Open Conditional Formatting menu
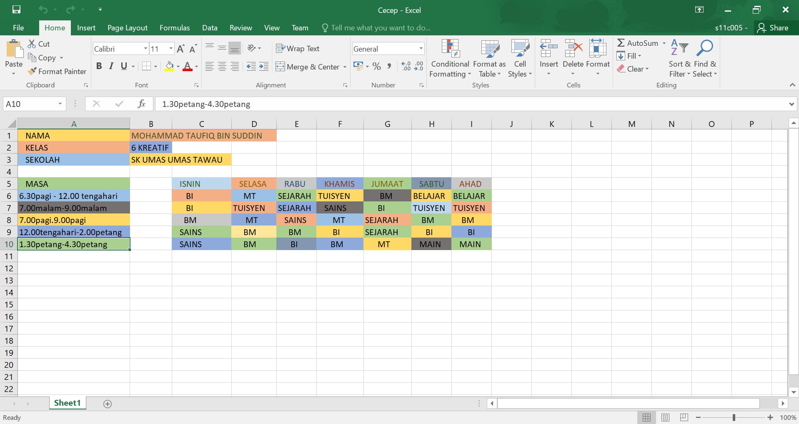The image size is (799, 424). (450, 58)
